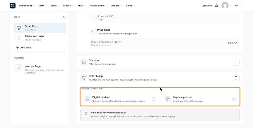Click the Coupons ticket icon
Screen dimensions: 253x128
(84, 62)
